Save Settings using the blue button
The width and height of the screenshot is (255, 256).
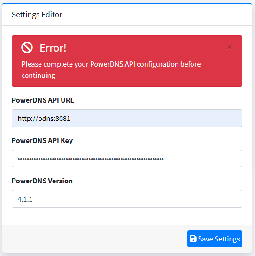215,239
